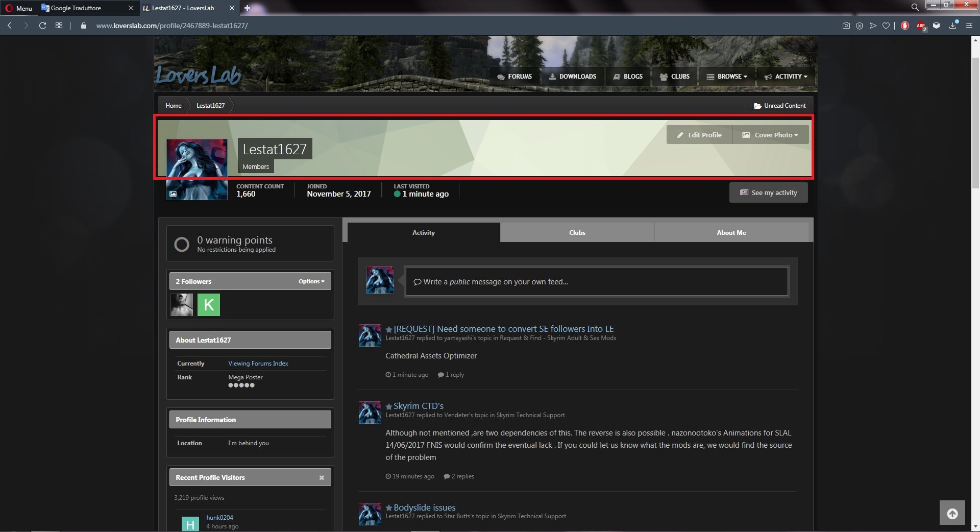Click star icon beside Bodyslide issues
Viewport: 980px width, 532px height.
[x=389, y=508]
